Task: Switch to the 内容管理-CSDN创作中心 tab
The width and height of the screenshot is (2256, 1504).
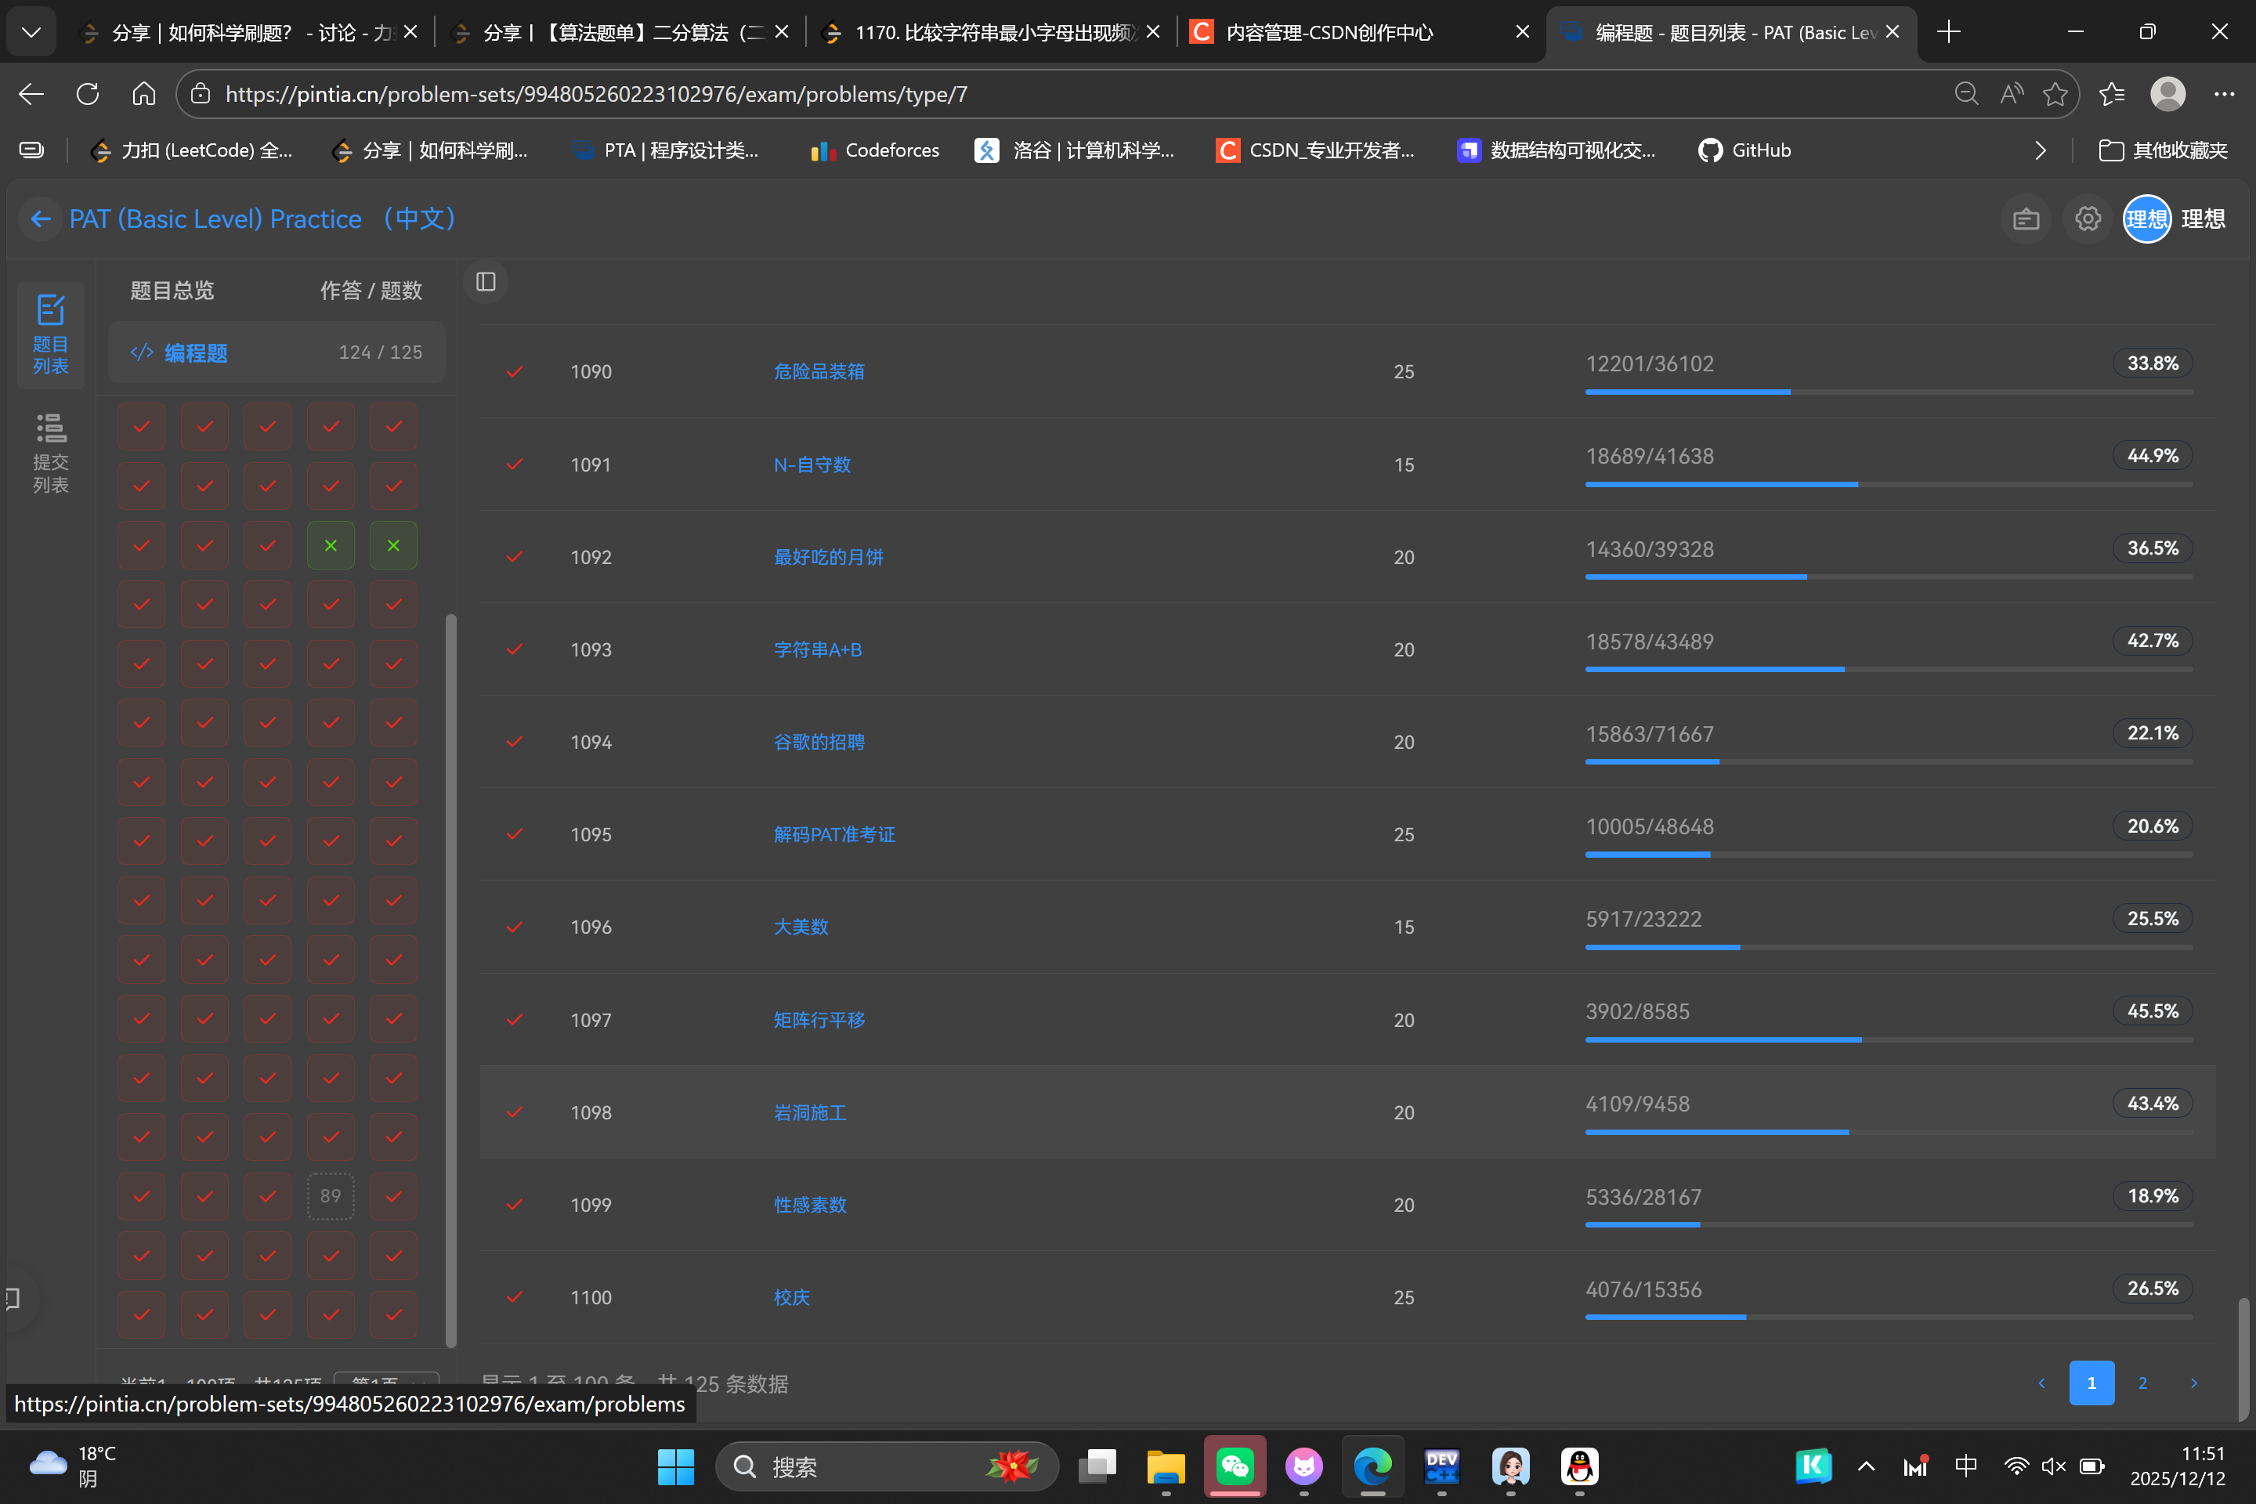Action: (1343, 33)
